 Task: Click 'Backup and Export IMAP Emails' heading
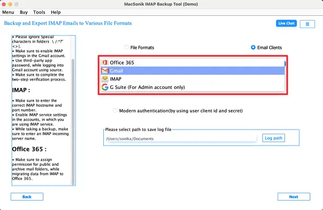(x=68, y=23)
